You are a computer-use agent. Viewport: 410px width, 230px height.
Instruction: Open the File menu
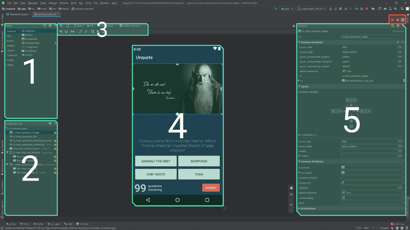pos(9,3)
